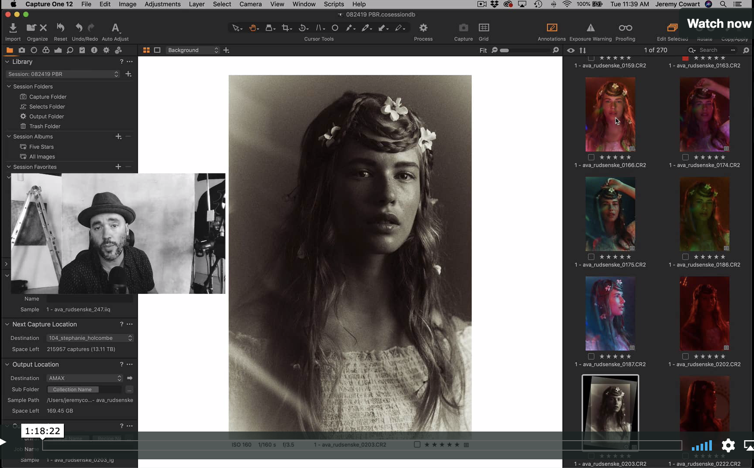Image resolution: width=754 pixels, height=468 pixels.
Task: Collapse Session Folders tree
Action: (9, 86)
